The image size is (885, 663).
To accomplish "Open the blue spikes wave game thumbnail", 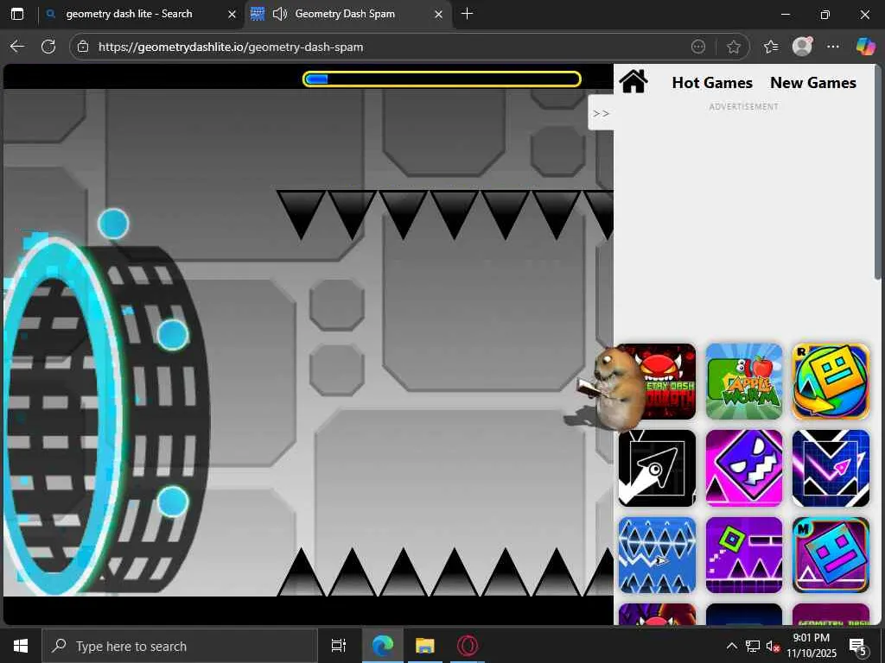I will point(658,555).
